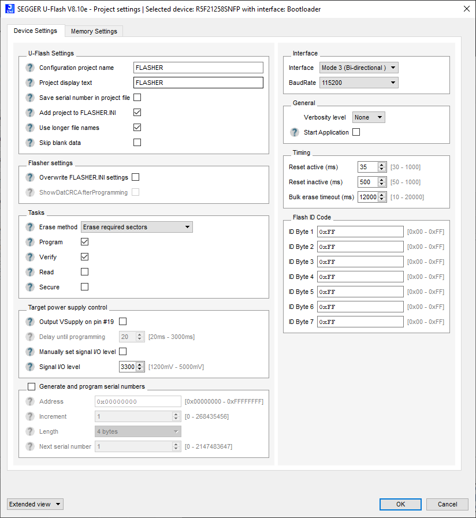
Task: Open Verbosity level dropdown
Action: 369,117
